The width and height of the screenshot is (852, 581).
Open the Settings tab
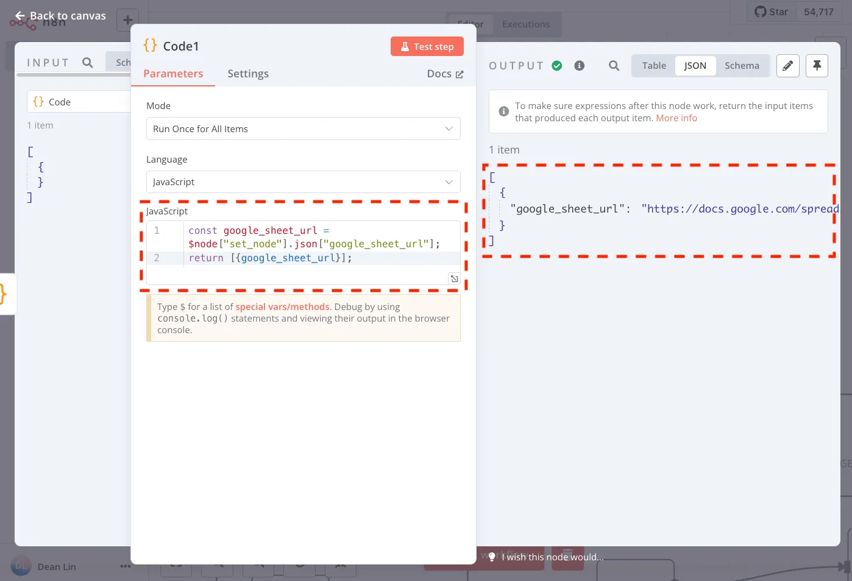[248, 74]
